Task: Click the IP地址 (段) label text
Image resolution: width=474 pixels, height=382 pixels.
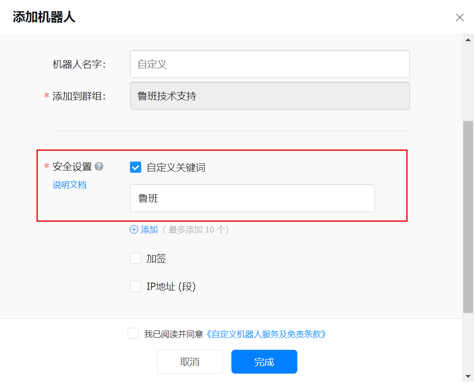Action: pos(171,286)
